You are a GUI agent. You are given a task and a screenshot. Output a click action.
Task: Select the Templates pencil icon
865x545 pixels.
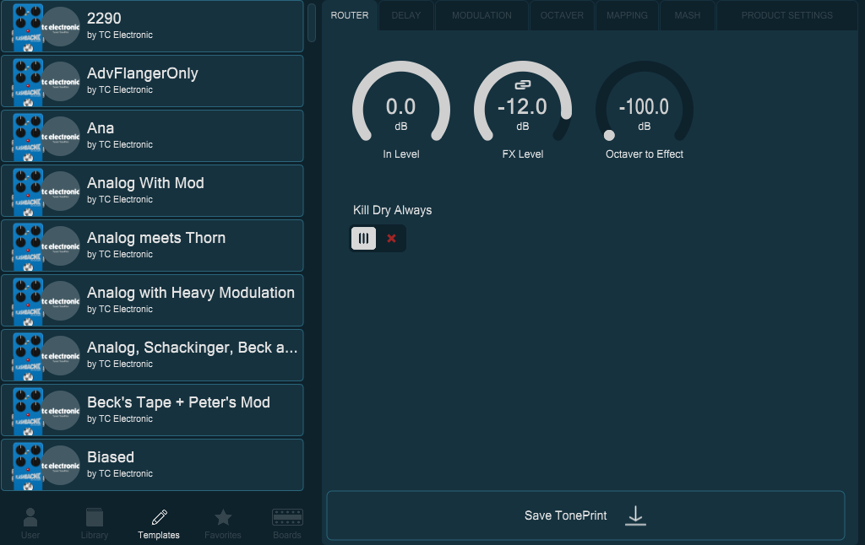159,517
